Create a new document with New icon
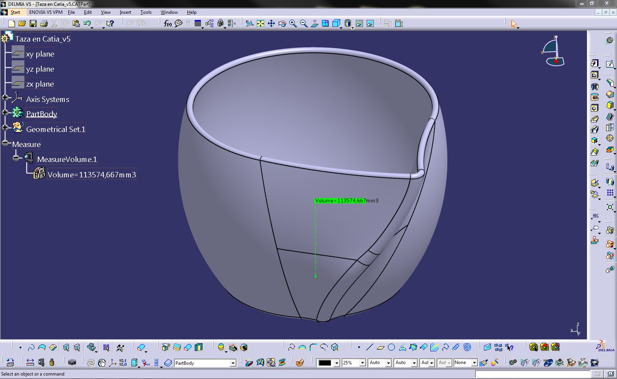617x379 pixels. tap(12, 23)
